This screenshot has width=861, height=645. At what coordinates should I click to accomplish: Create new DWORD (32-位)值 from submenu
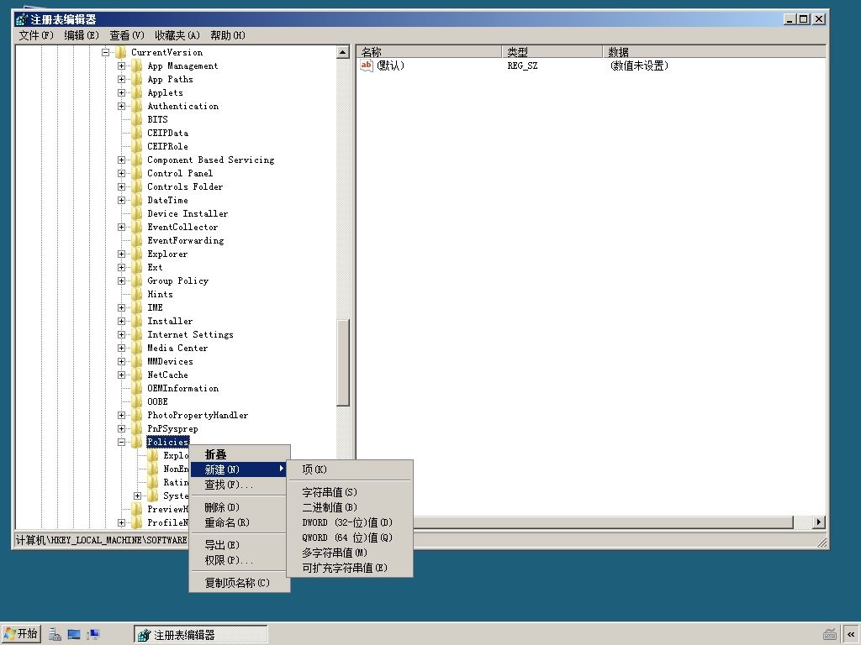coord(349,522)
